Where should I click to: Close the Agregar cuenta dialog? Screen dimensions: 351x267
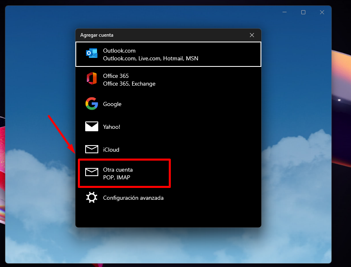(x=252, y=35)
